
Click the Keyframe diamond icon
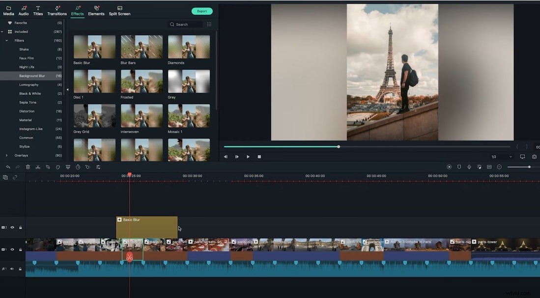pyautogui.click(x=87, y=167)
